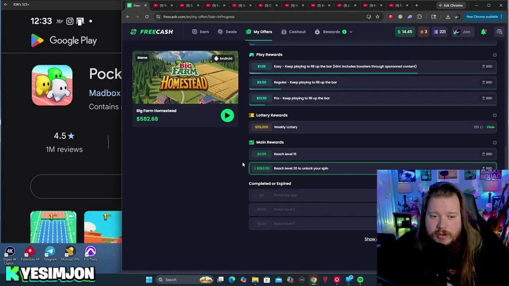Screen dimensions: 509x286
Task: Open the Elgato 4K Capture desktop shortcut
Action: [x=10, y=256]
